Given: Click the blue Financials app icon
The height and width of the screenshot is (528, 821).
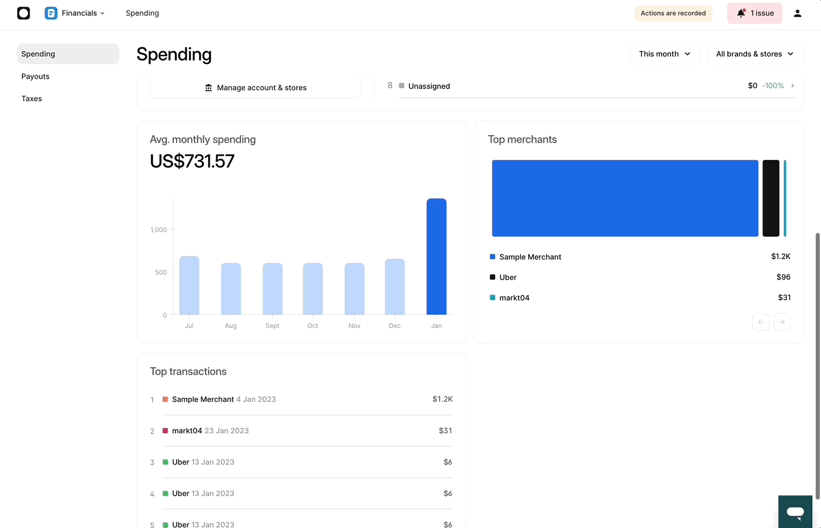Looking at the screenshot, I should 51,13.
